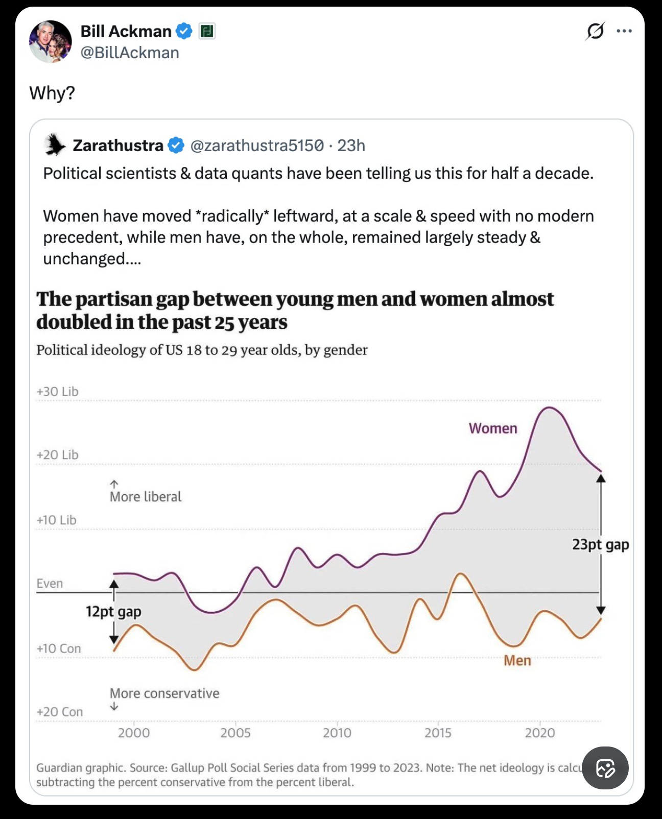Viewport: 662px width, 819px height.
Task: Open the Bill Ackman display name link
Action: click(x=126, y=31)
